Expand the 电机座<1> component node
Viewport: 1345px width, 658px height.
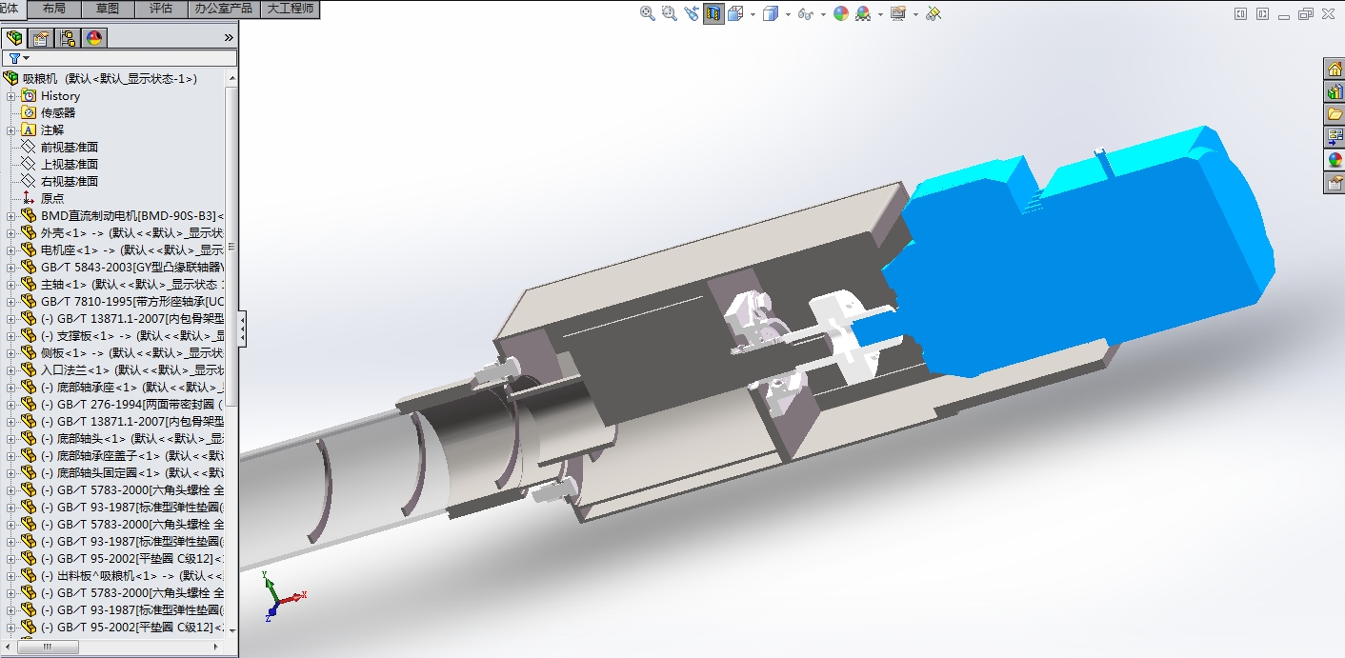[10, 250]
